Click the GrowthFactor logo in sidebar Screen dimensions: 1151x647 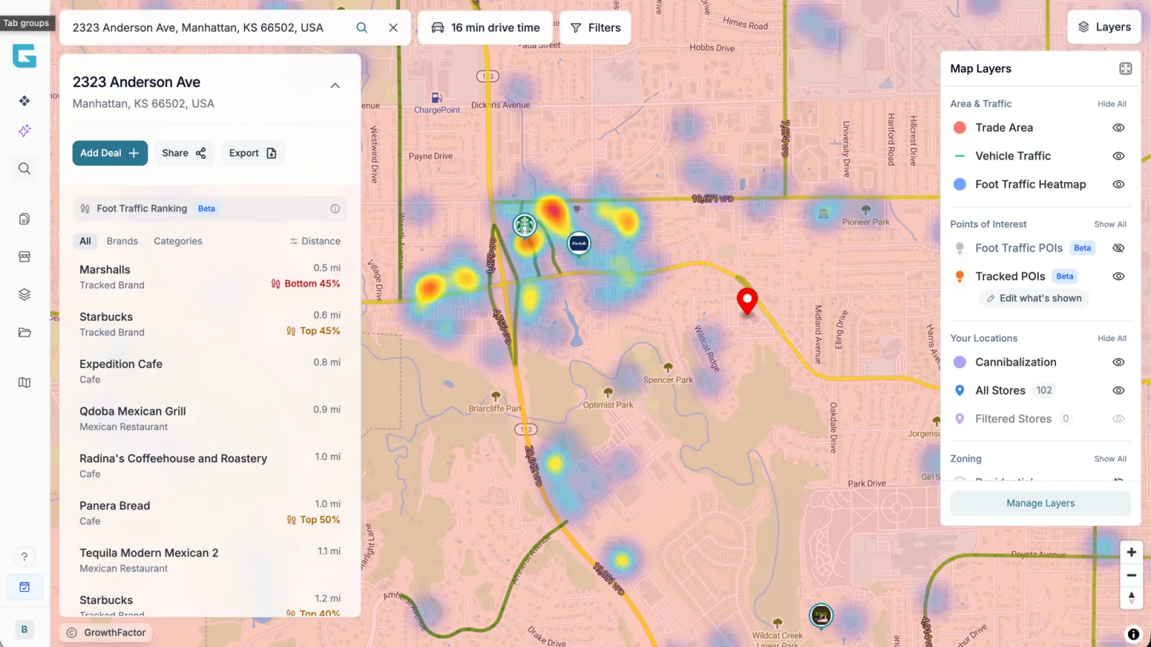click(x=24, y=56)
